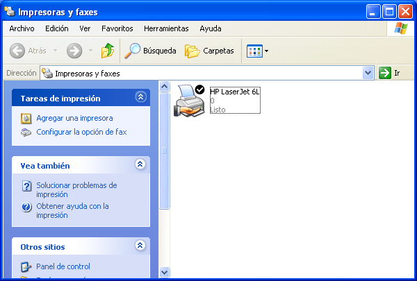Click the sidebar scrollbar down arrow
417x281 pixels.
(165, 272)
